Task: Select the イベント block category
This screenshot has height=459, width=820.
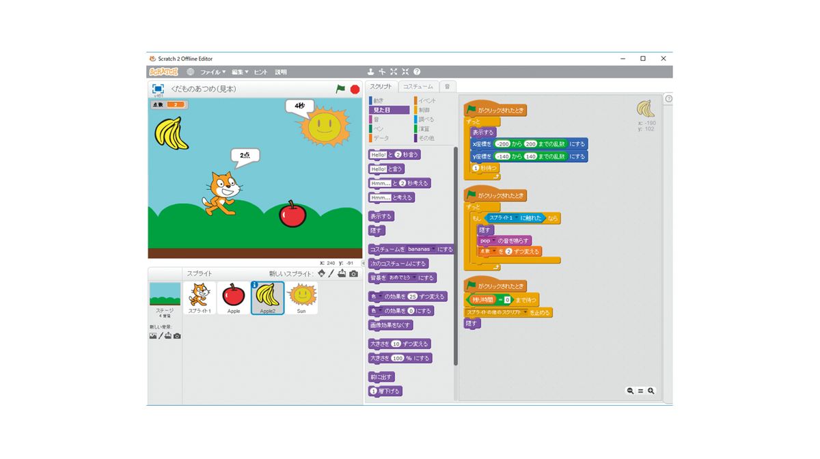Action: pyautogui.click(x=426, y=101)
